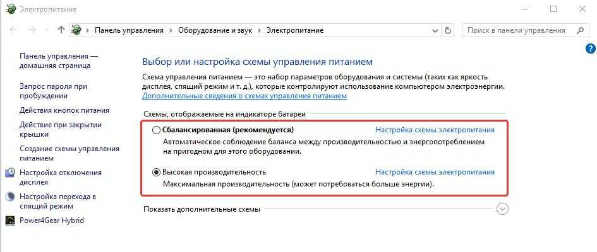Viewport: 597px width, 252px height.
Task: Select the Сбалансированная power plan
Action: pyautogui.click(x=156, y=130)
